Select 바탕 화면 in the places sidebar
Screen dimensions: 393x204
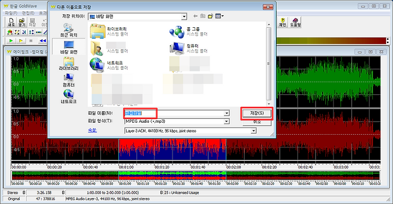[x=69, y=46]
